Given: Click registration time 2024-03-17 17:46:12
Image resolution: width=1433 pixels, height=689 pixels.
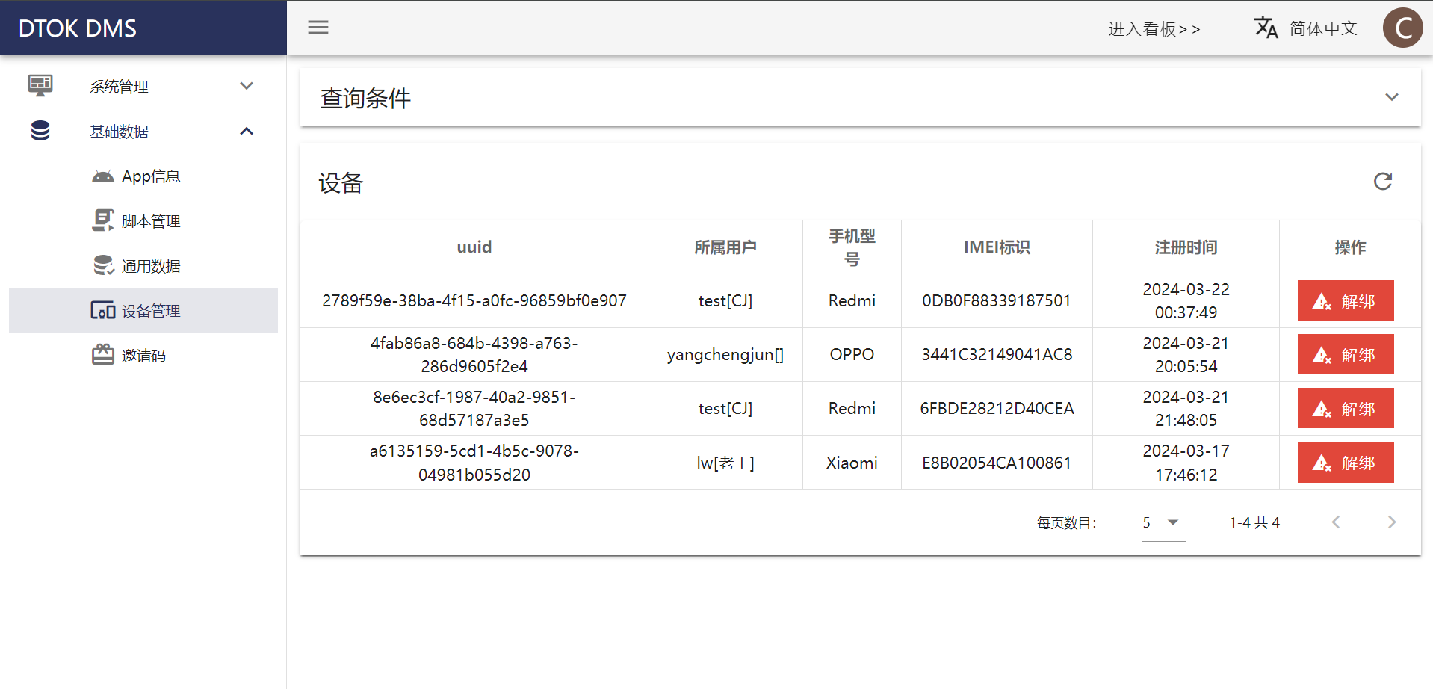Looking at the screenshot, I should [x=1186, y=463].
